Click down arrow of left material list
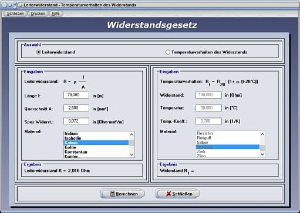The image size is (300, 213). 132,154
